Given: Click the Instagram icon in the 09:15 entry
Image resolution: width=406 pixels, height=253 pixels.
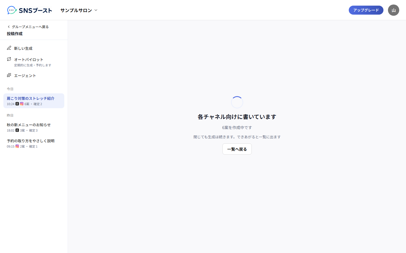Looking at the screenshot, I should point(17,146).
